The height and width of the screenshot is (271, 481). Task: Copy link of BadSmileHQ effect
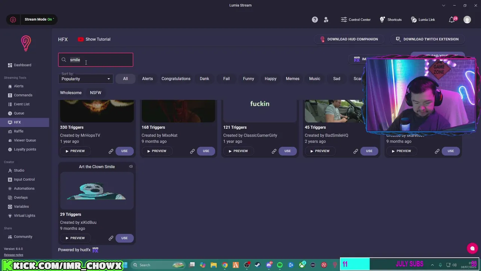click(355, 151)
